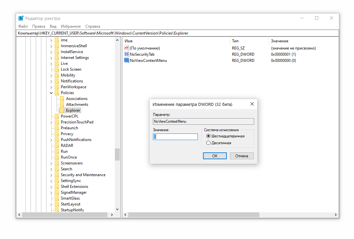The image size is (354, 239).
Task: Click the tree scroll down arrow
Action: point(117,209)
